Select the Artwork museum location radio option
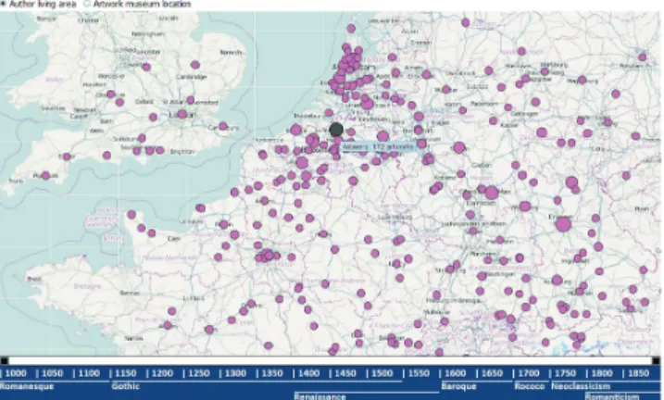This screenshot has height=400, width=664. [x=88, y=4]
